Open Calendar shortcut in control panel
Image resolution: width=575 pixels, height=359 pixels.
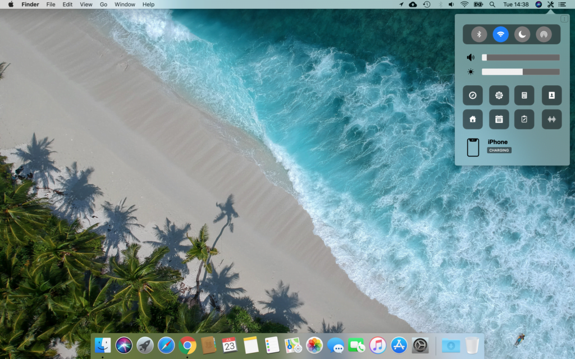[499, 119]
